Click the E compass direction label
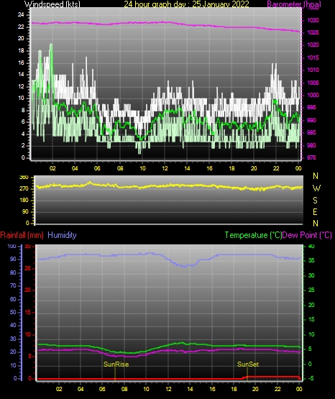The width and height of the screenshot is (335, 399). coord(315,211)
